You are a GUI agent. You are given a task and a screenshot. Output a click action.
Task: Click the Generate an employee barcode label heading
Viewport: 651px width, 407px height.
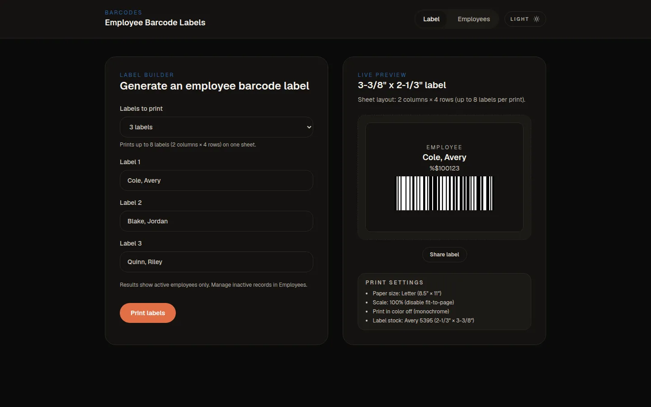[214, 86]
